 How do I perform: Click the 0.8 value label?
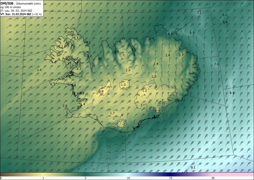[101, 91]
